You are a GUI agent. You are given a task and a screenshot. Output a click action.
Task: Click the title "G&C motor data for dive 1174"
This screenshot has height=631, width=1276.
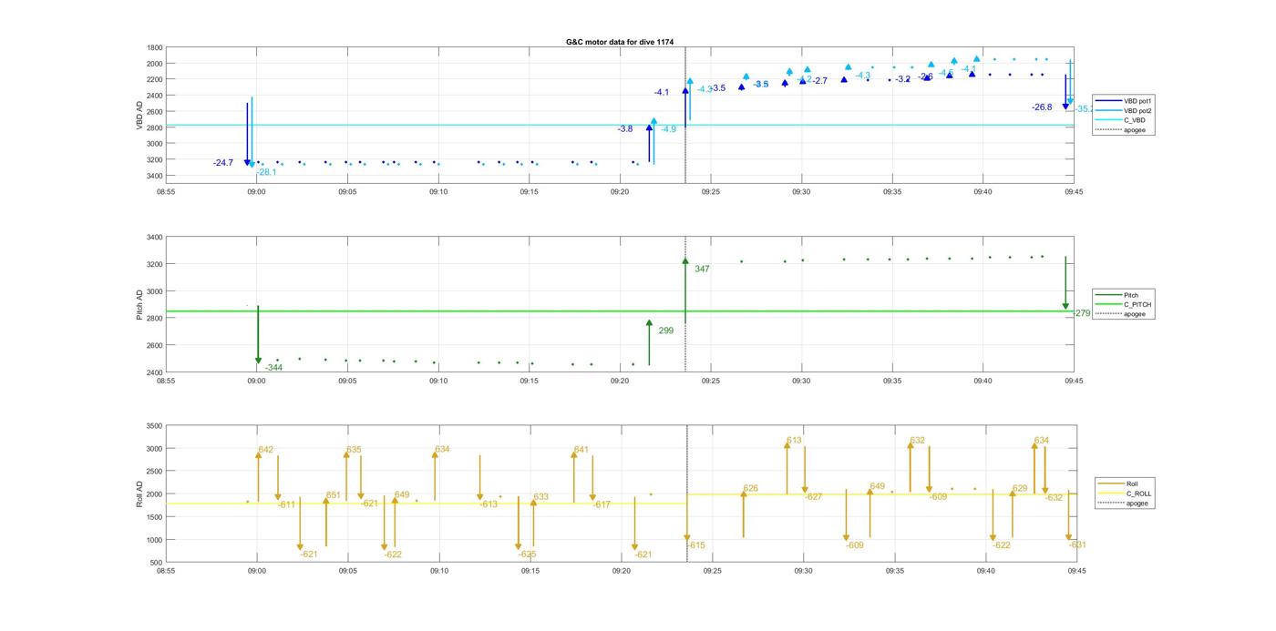(x=620, y=42)
